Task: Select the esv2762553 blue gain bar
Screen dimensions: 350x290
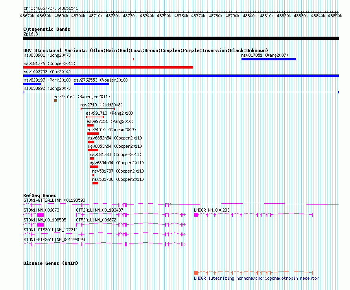Action: [x=91, y=84]
